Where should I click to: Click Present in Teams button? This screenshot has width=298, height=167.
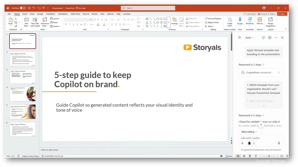[267, 14]
